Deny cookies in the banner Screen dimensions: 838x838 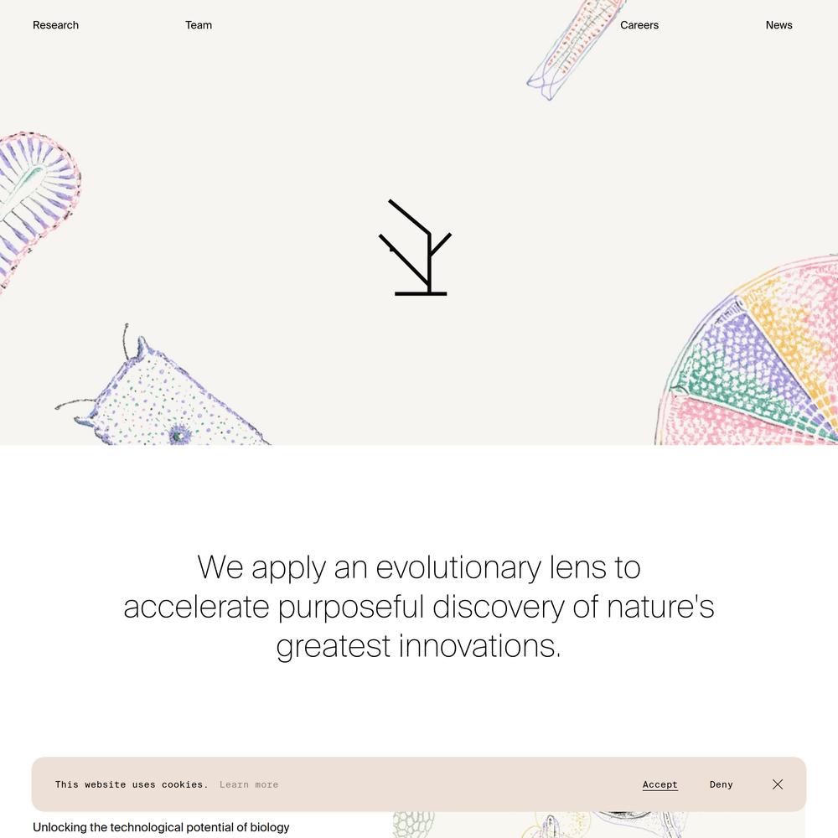coord(721,784)
